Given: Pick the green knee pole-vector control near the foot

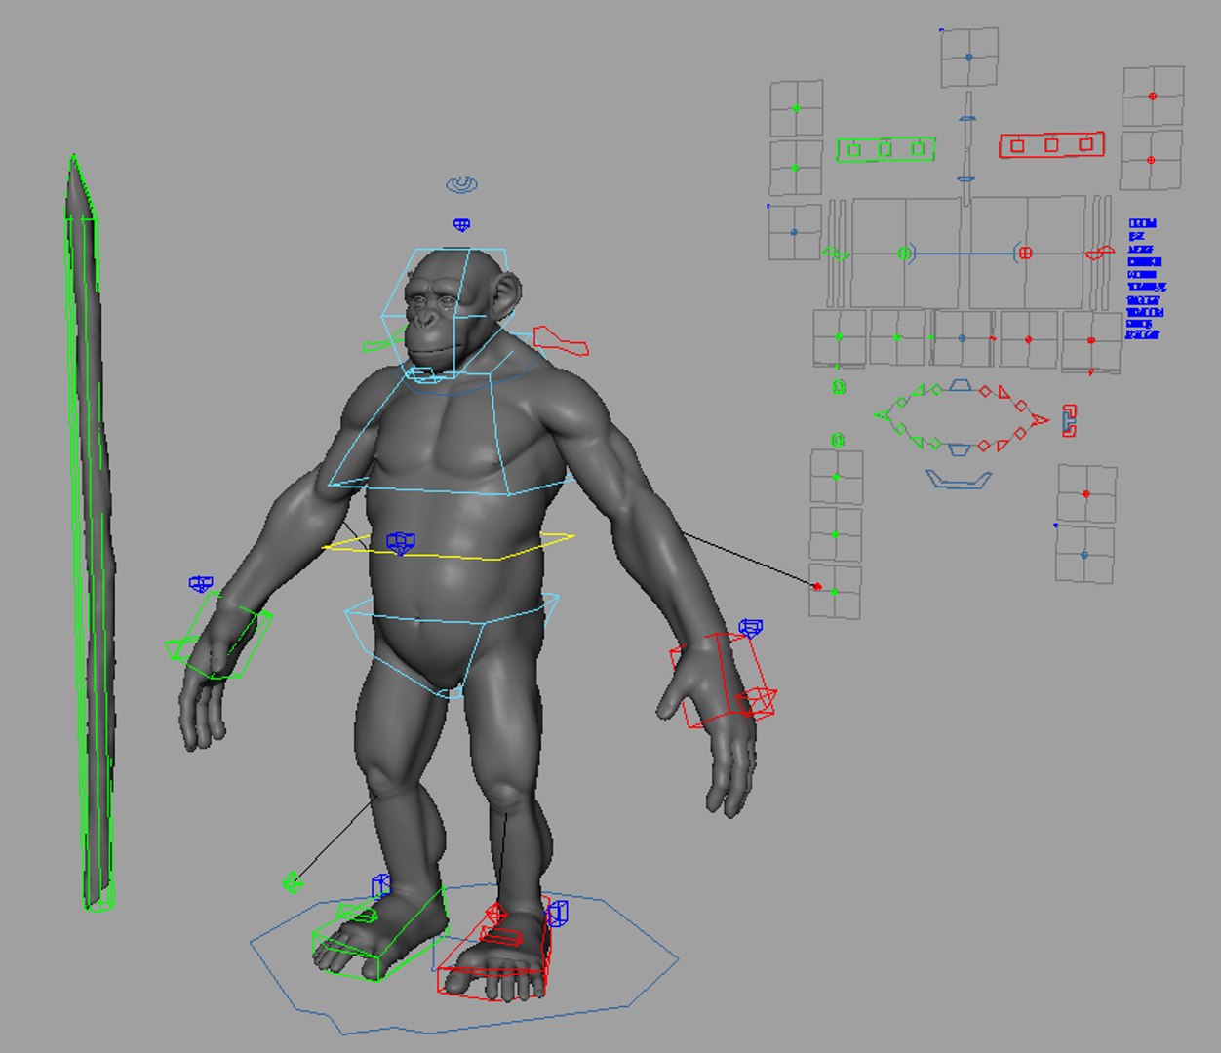Looking at the screenshot, I should point(291,883).
